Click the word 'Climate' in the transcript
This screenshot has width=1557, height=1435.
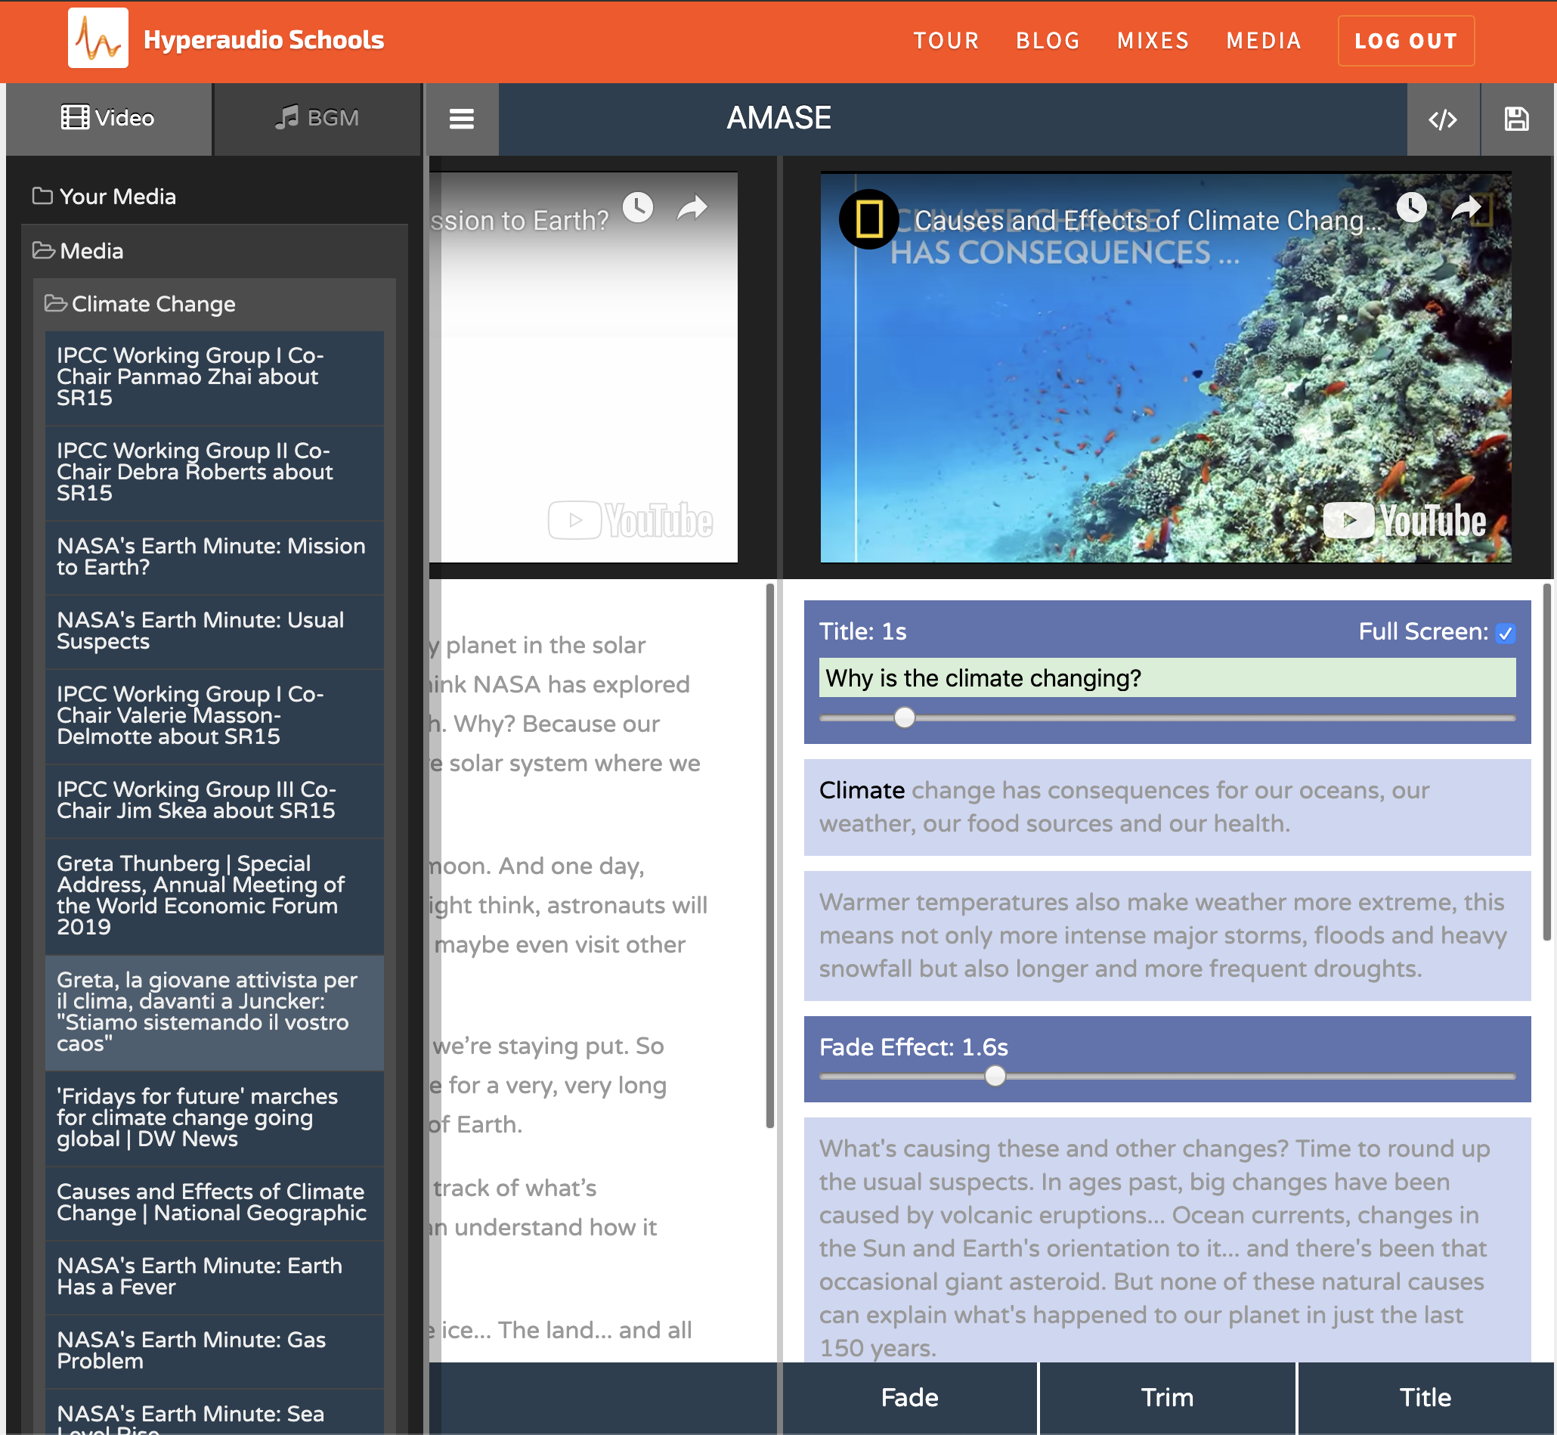(862, 791)
